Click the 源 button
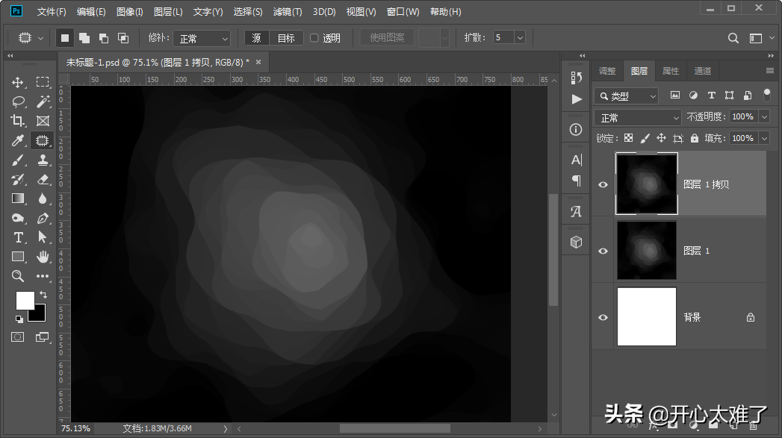This screenshot has height=438, width=782. (x=257, y=38)
